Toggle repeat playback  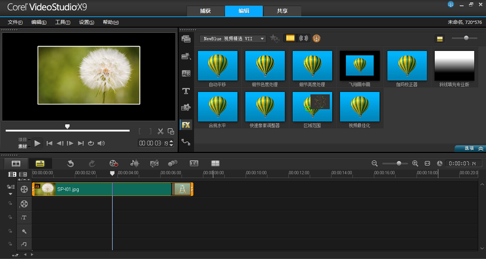pyautogui.click(x=91, y=143)
